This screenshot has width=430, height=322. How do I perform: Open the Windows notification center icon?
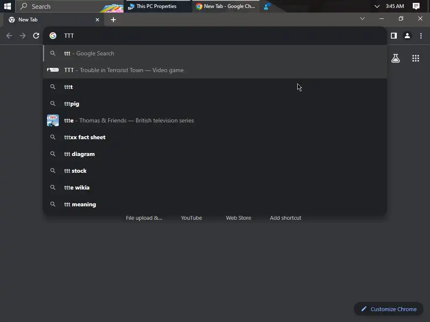416,6
